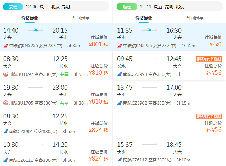The image size is (226, 166).
Task: Click the Sichuan Airlines logo beside 3U1705
Action: [x=6, y=103]
